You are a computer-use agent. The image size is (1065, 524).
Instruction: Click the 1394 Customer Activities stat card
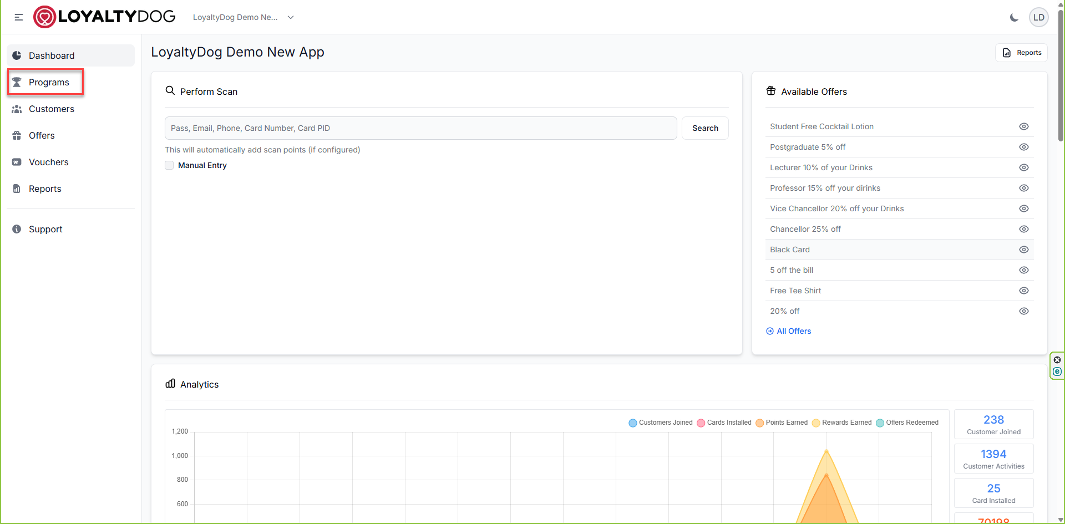coord(993,459)
